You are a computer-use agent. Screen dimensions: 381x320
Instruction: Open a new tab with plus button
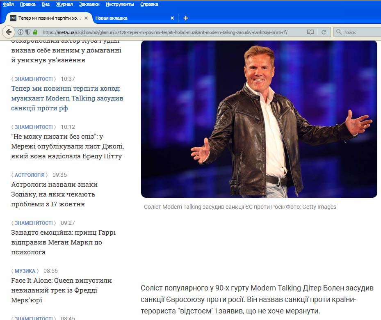pyautogui.click(x=186, y=18)
